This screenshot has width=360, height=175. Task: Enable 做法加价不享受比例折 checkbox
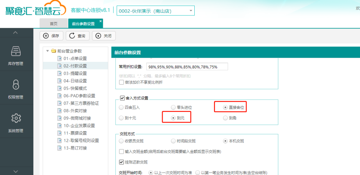click(122, 82)
